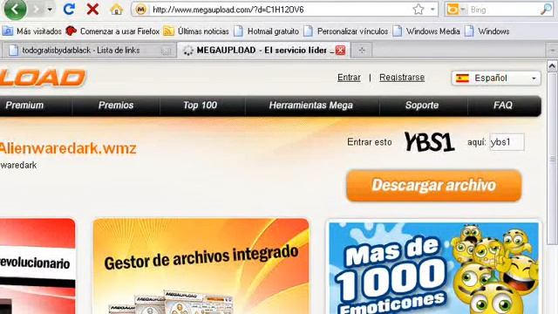Click the Alienwaredark.wmz file name

(68, 148)
